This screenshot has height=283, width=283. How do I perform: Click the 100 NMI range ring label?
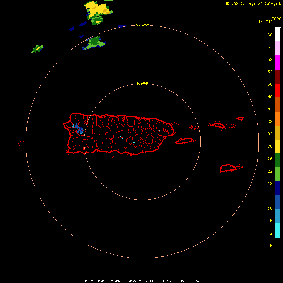142,25
